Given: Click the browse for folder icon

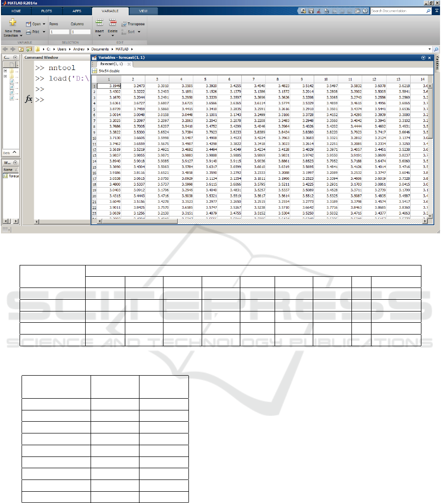Looking at the screenshot, I should point(29,49).
